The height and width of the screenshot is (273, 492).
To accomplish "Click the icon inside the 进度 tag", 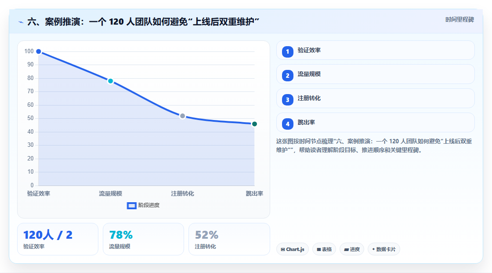I will (x=347, y=249).
